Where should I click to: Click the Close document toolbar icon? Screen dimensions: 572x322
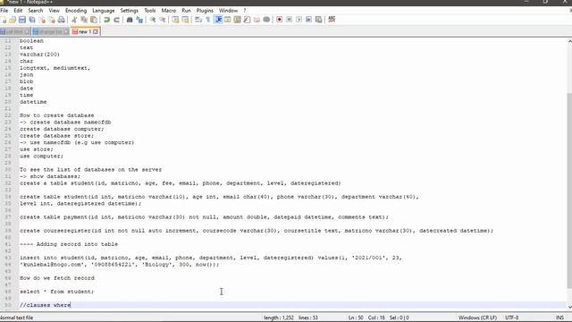pos(42,20)
